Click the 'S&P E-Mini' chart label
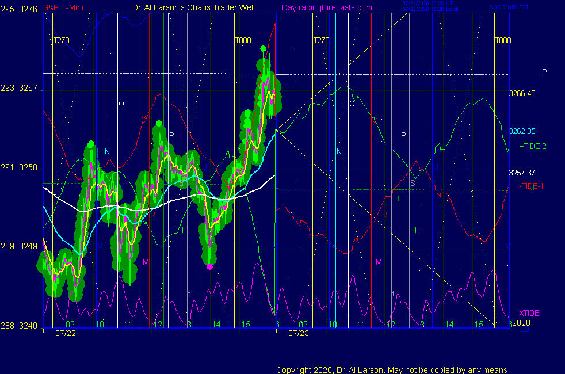The width and height of the screenshot is (565, 374). 63,7
